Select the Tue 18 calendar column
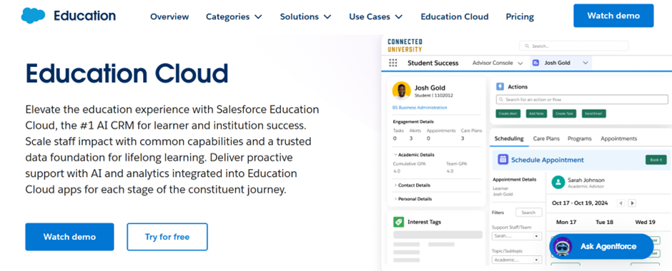 tap(604, 223)
